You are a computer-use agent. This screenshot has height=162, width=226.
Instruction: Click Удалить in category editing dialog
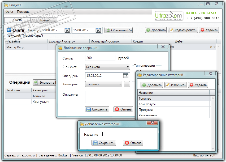coord(198,85)
